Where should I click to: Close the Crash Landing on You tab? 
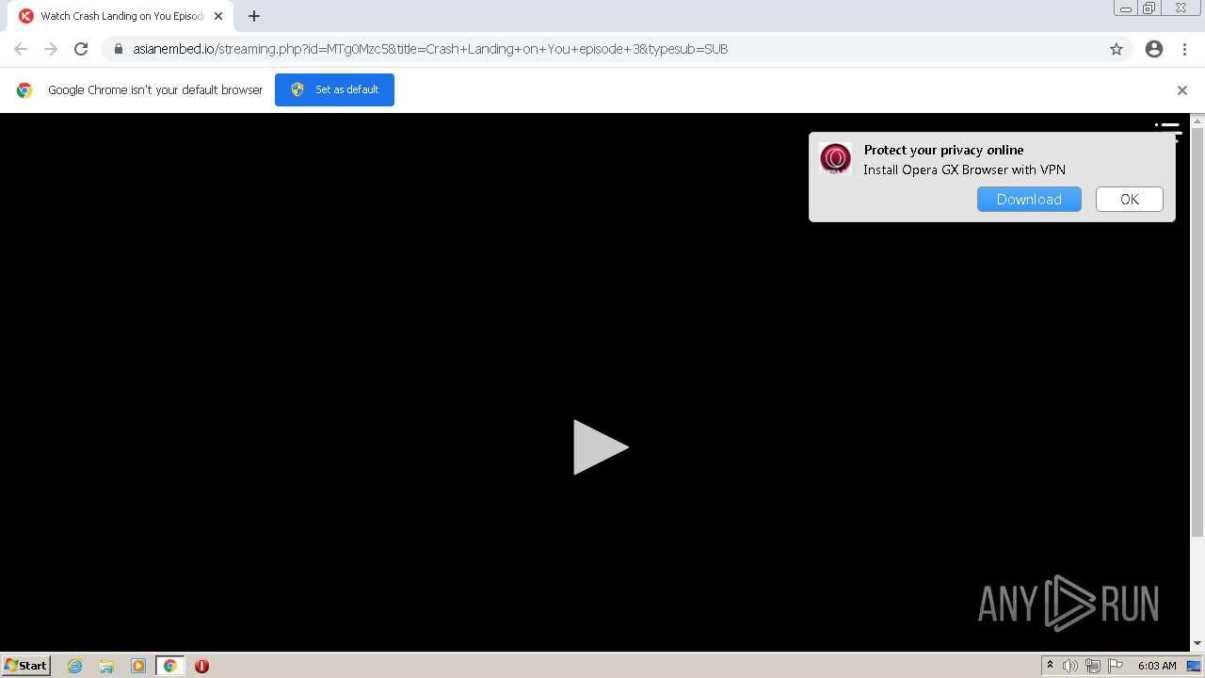[x=218, y=16]
